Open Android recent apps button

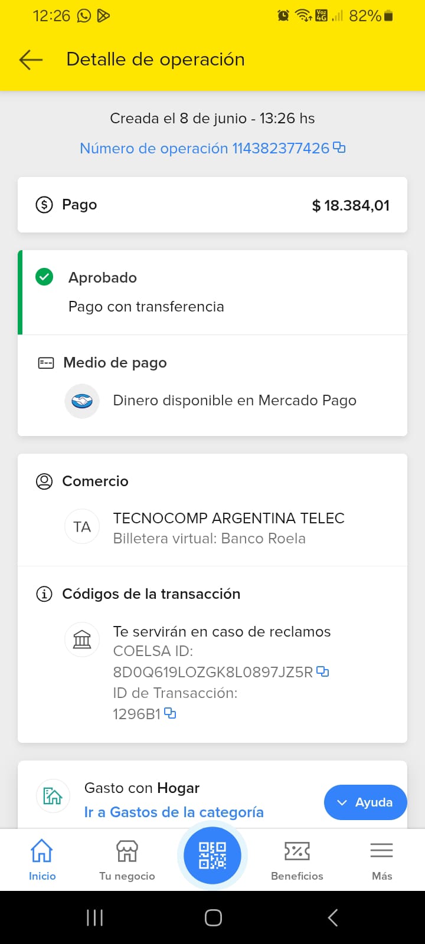(x=94, y=917)
